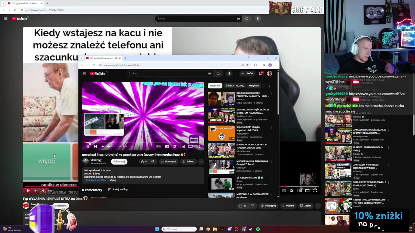Open notifications bell in front window
Screen dimensions: 415x233
point(260,73)
